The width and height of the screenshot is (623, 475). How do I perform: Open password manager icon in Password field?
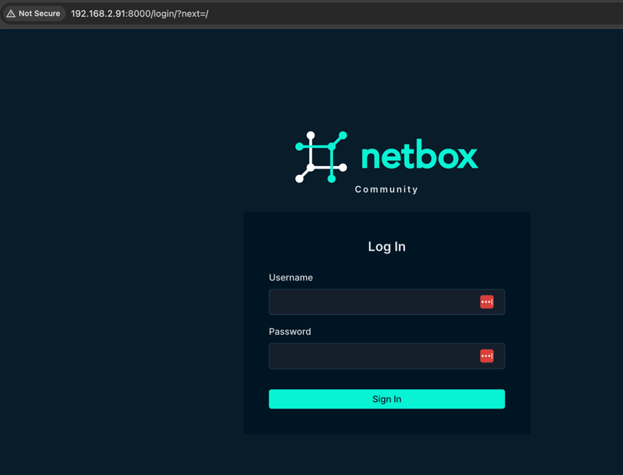click(x=486, y=356)
